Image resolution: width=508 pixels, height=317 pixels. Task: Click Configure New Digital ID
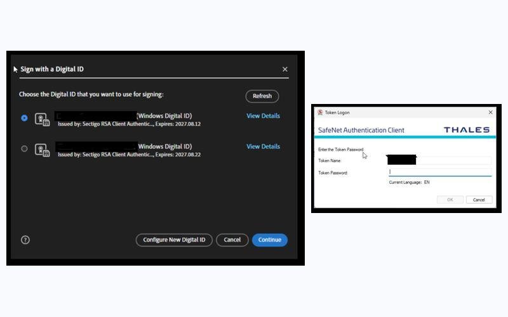coord(174,240)
